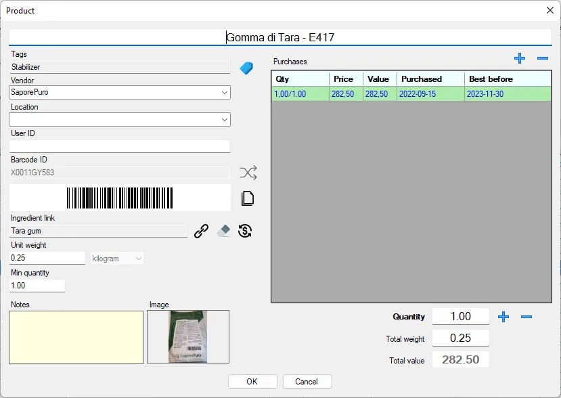Click the Min quantity field 1.00
The height and width of the screenshot is (398, 561).
click(37, 286)
